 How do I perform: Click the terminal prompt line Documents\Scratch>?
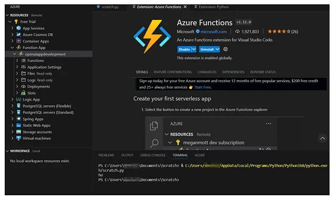tap(139, 180)
